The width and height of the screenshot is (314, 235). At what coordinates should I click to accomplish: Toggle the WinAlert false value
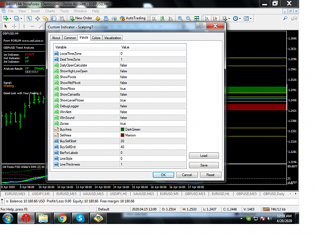153,112
